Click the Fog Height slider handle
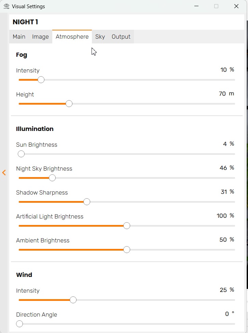Image resolution: width=248 pixels, height=333 pixels. pos(69,104)
